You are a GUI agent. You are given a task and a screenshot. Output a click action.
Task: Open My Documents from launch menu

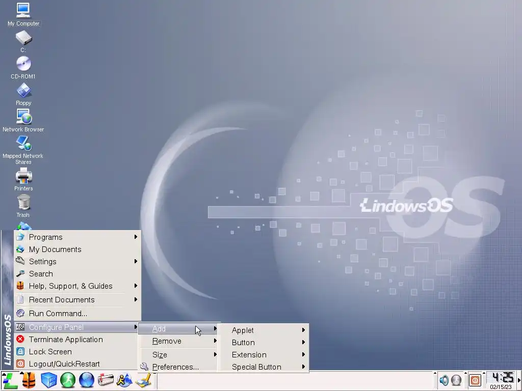coord(77,249)
